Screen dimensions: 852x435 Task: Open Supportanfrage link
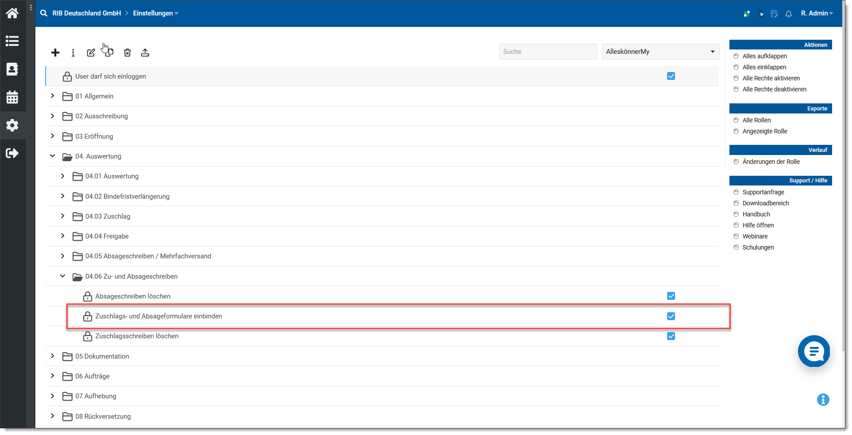763,192
